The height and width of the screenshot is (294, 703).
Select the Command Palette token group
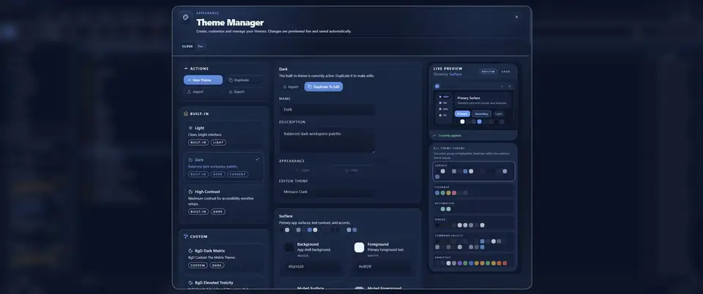coord(474,241)
